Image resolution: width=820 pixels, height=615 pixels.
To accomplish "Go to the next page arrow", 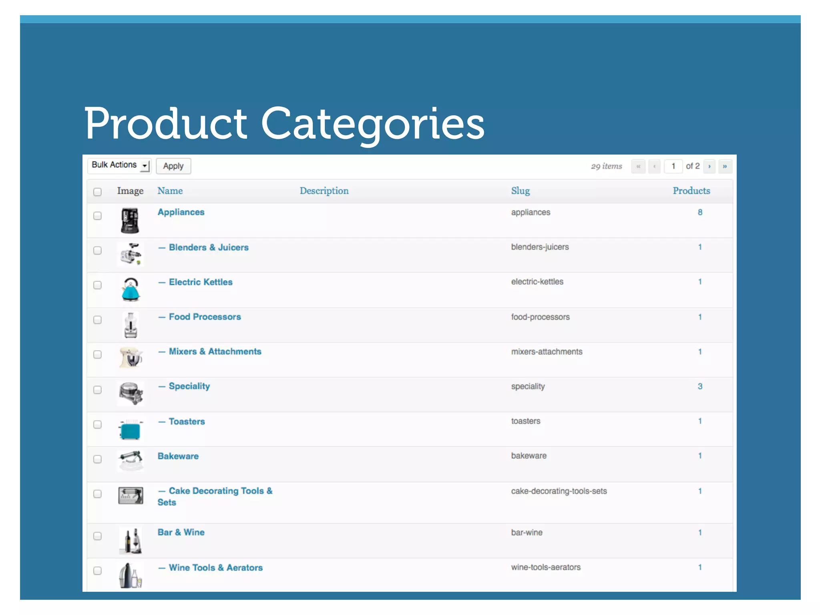I will (x=709, y=166).
